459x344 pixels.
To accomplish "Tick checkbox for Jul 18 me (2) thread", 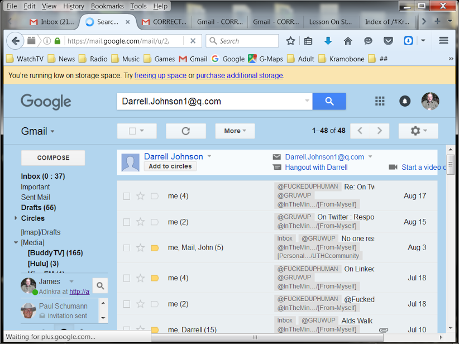I will click(x=126, y=304).
